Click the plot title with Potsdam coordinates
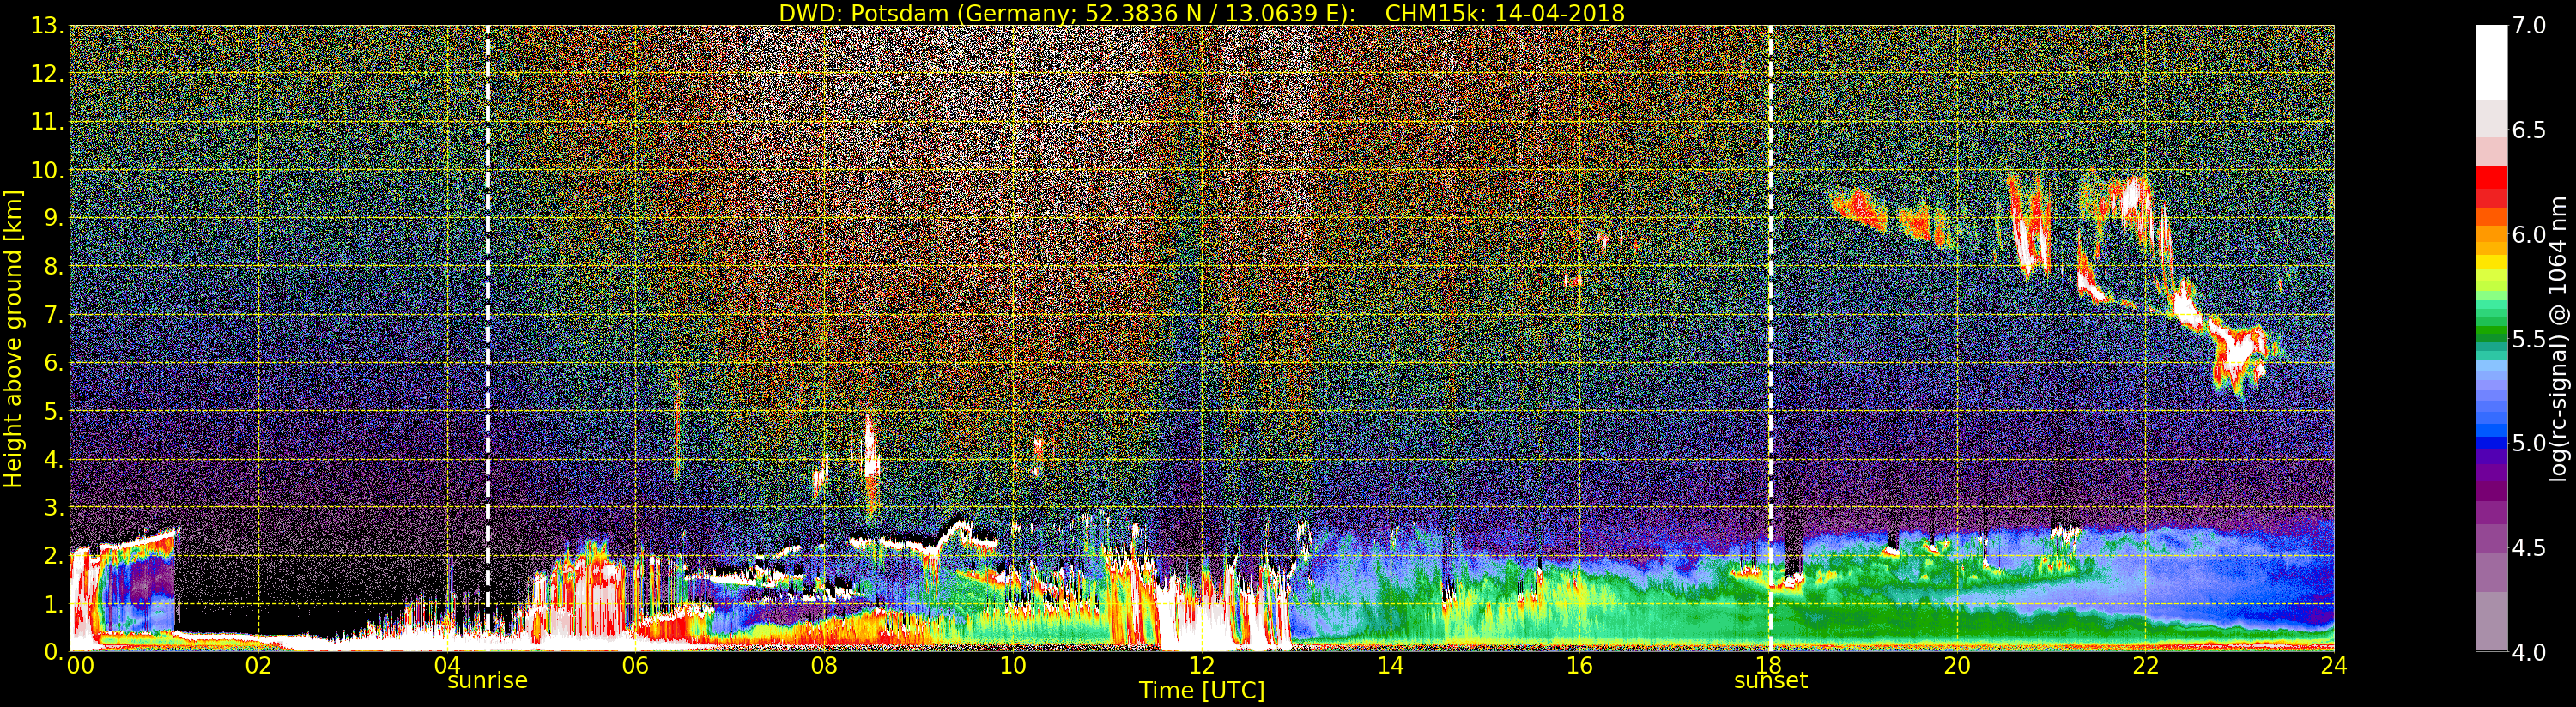The height and width of the screenshot is (707, 2576). point(1201,13)
